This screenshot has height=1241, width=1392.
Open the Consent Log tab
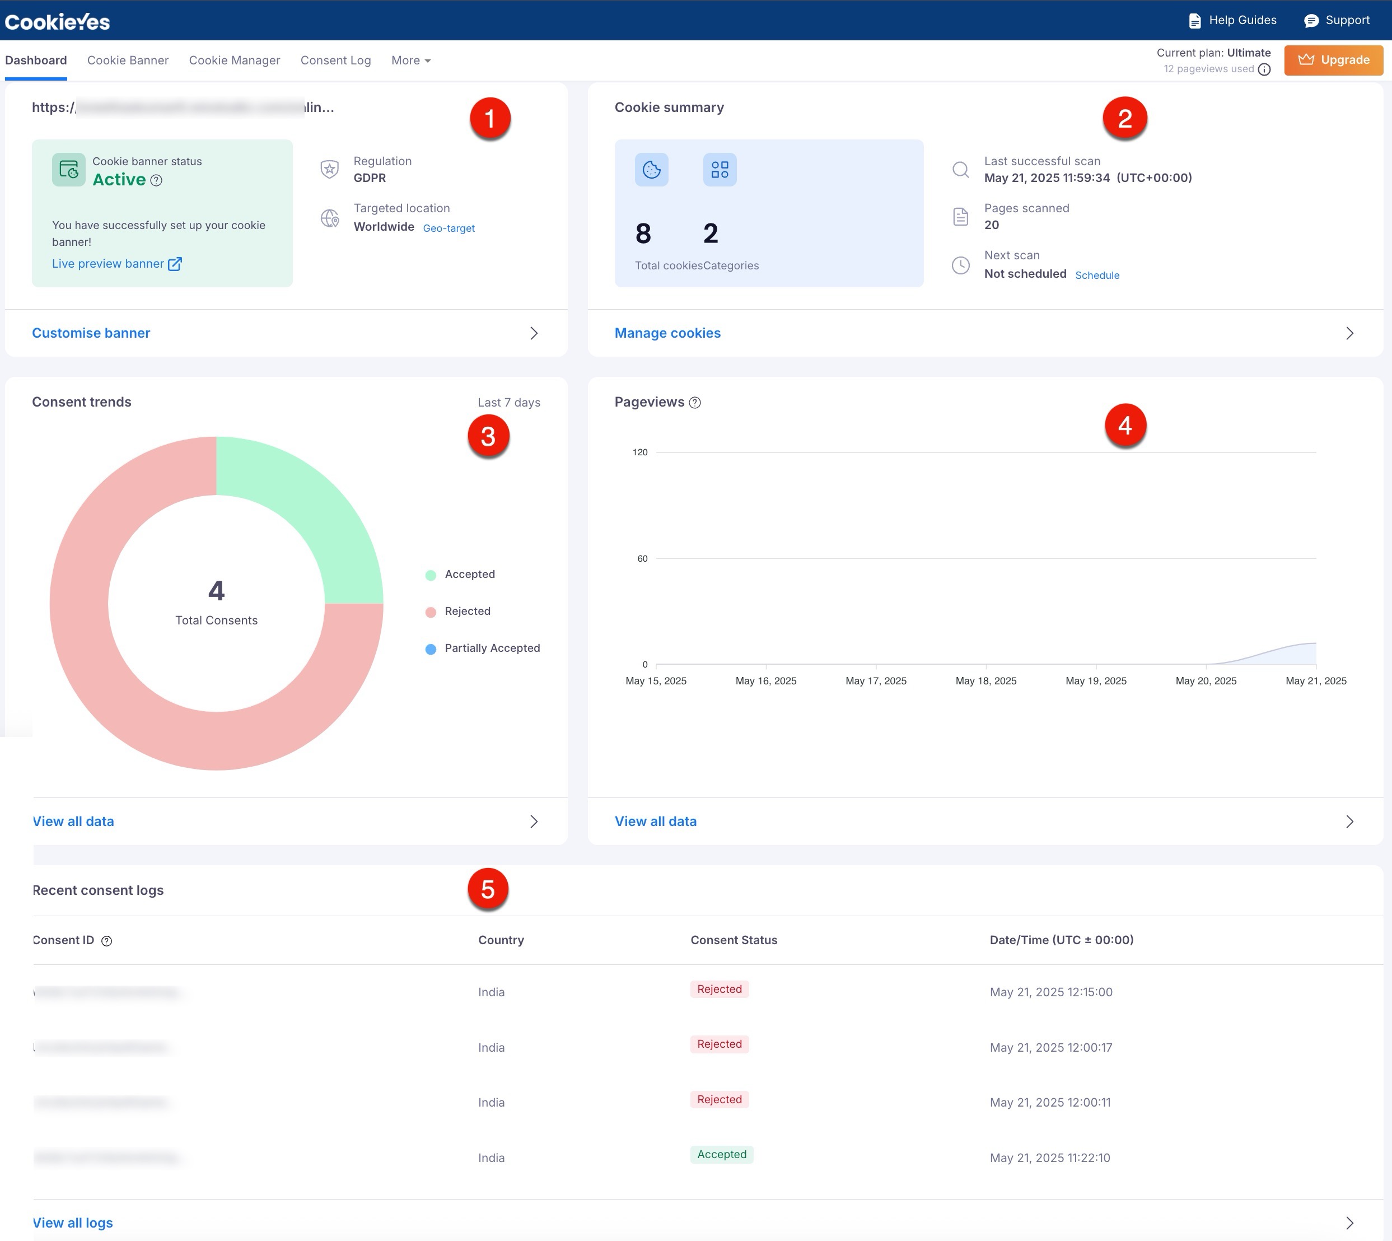335,60
